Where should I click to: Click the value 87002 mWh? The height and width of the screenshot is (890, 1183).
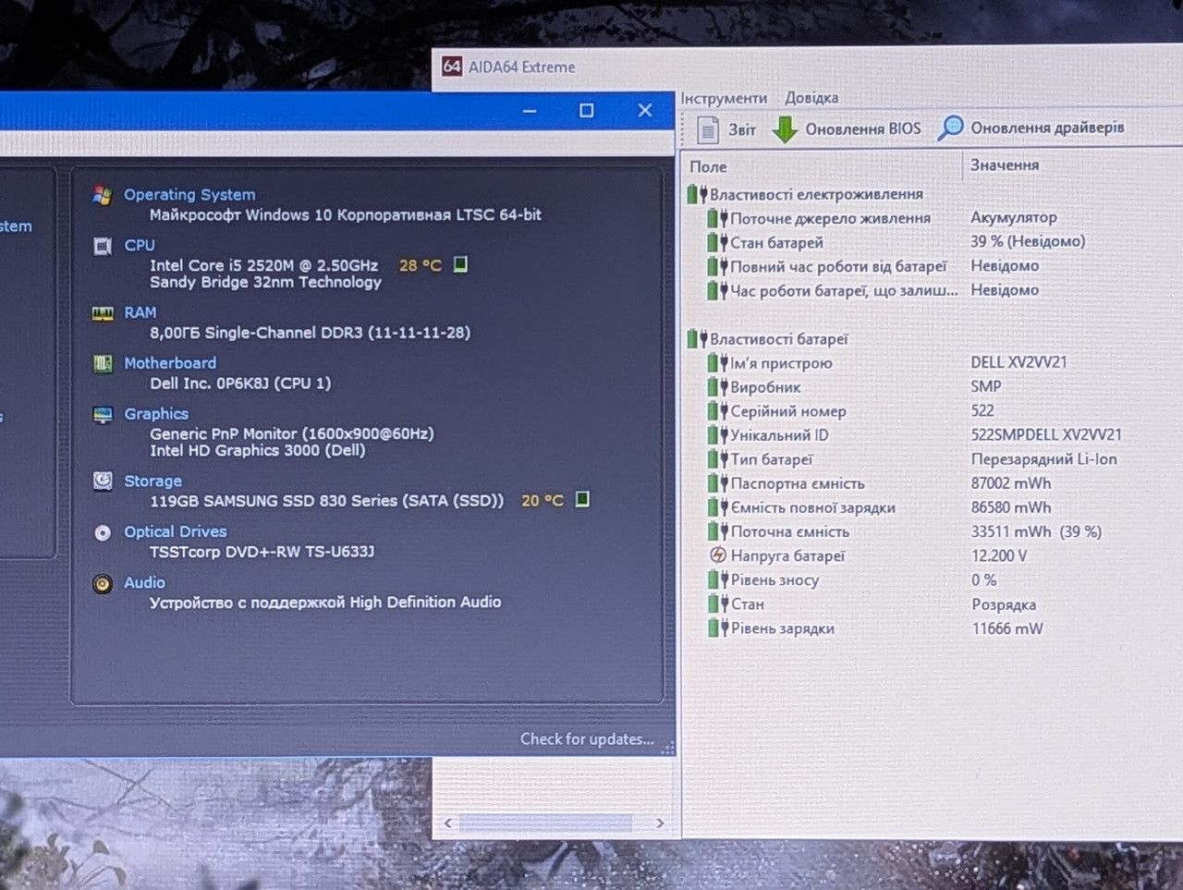click(x=1011, y=483)
